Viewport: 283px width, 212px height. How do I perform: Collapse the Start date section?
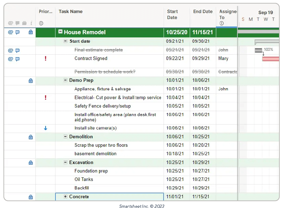65,41
